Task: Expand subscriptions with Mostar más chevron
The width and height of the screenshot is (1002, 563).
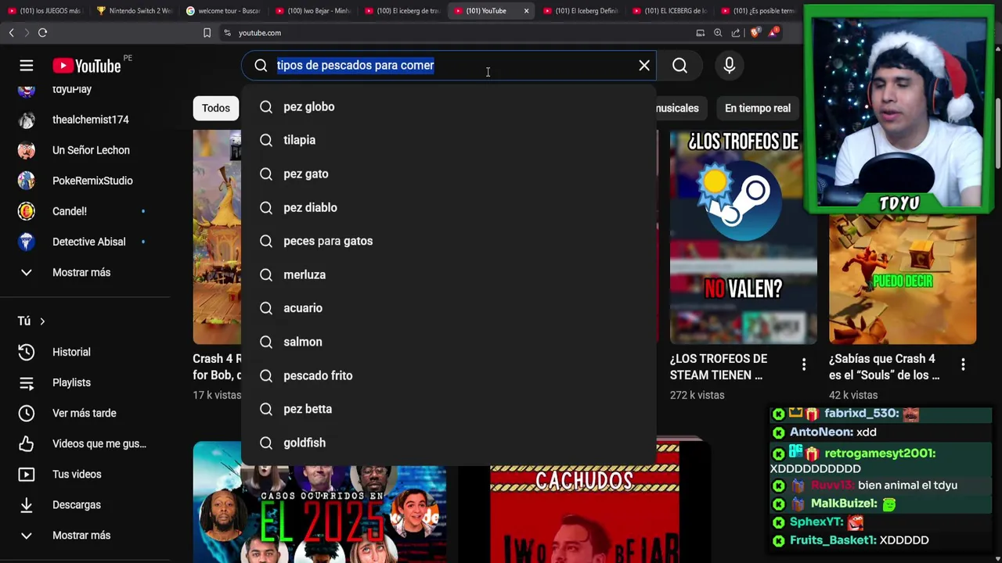Action: coord(26,272)
